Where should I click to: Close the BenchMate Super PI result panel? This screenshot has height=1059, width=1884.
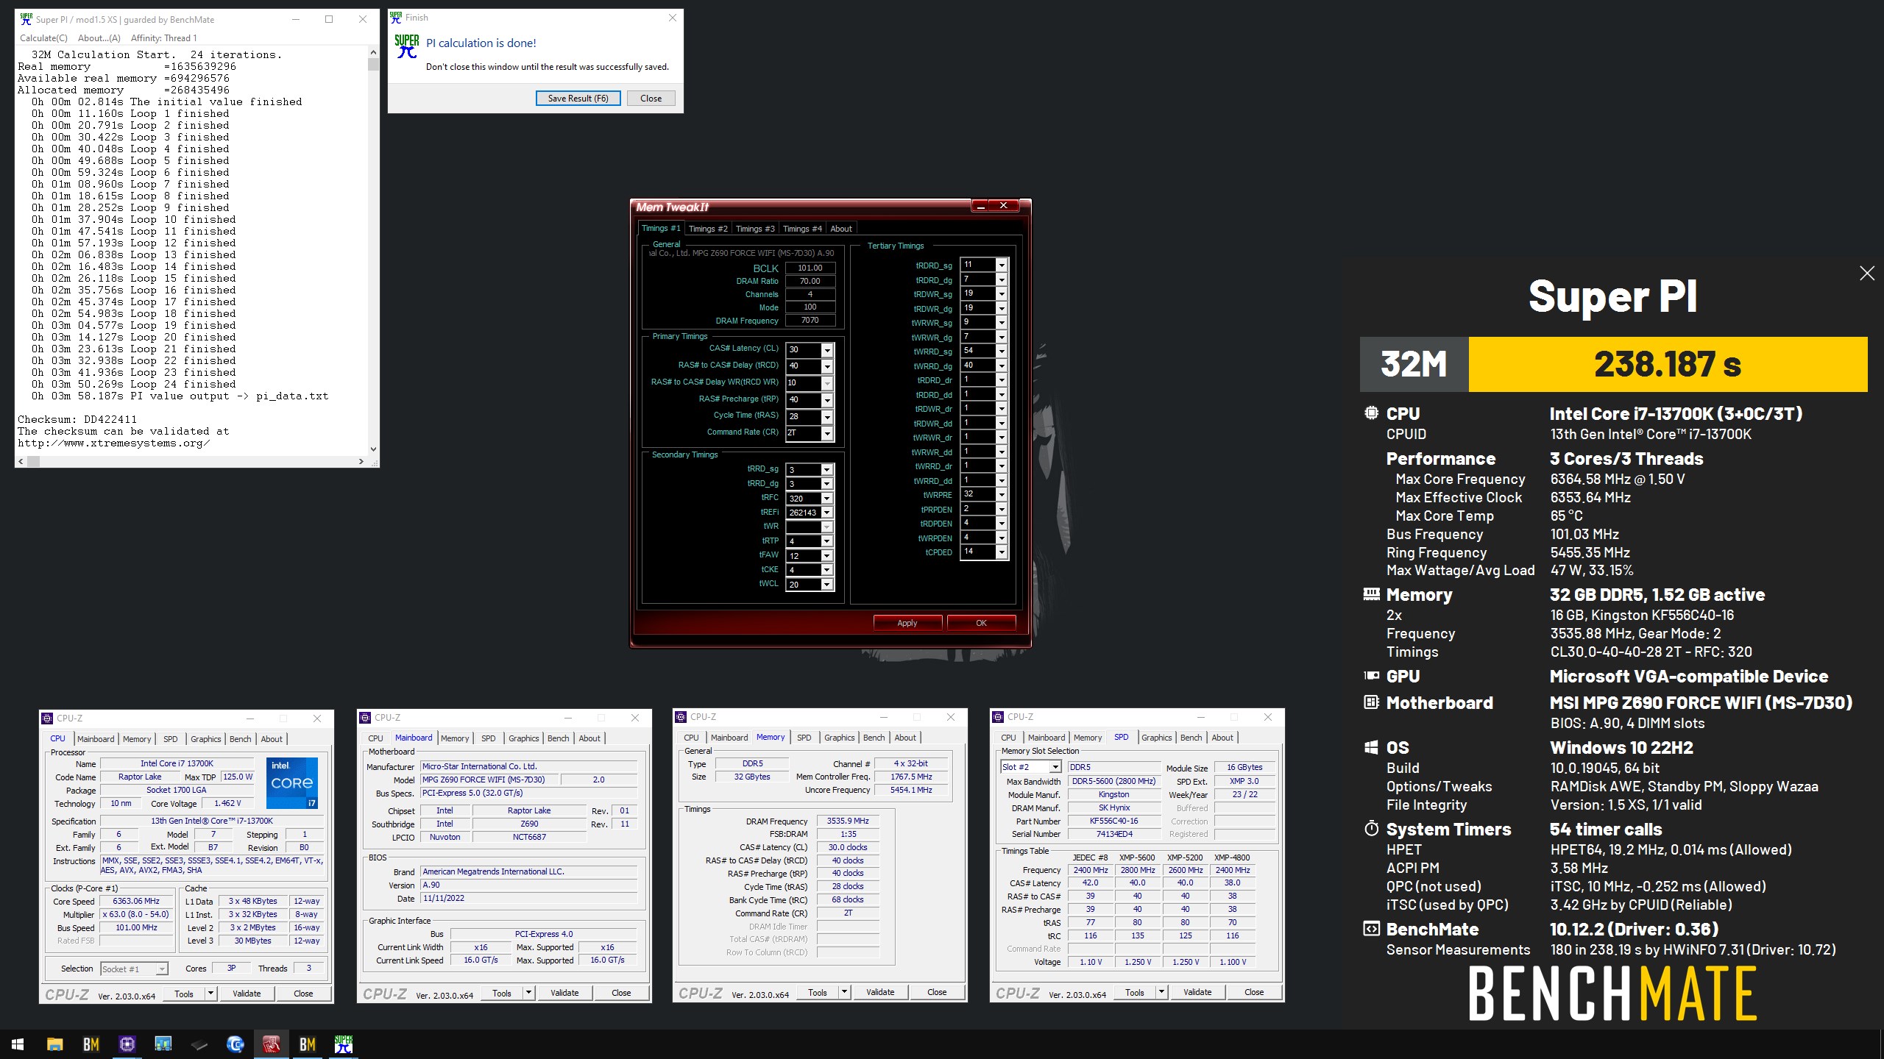point(1867,274)
